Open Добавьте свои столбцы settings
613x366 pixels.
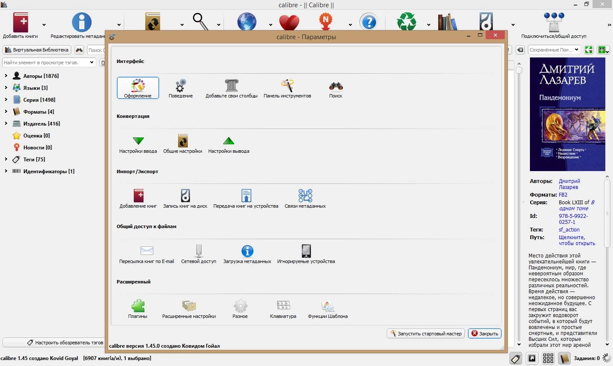pyautogui.click(x=231, y=88)
